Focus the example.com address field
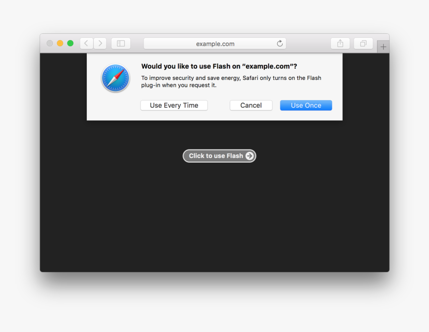429x332 pixels. click(x=215, y=43)
